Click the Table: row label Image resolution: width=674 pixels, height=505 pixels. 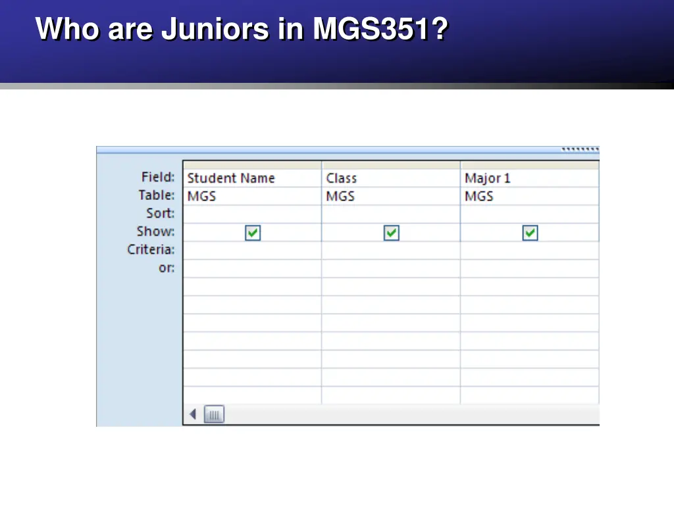pyautogui.click(x=157, y=195)
